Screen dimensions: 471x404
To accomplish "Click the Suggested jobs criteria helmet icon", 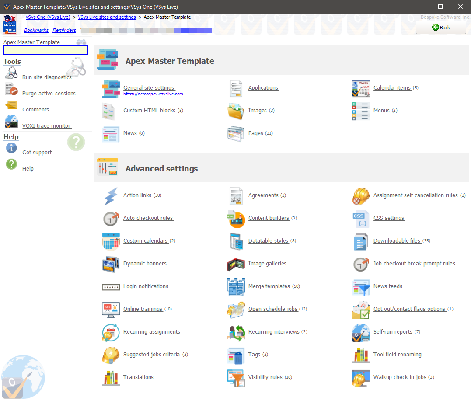I will click(x=111, y=355).
